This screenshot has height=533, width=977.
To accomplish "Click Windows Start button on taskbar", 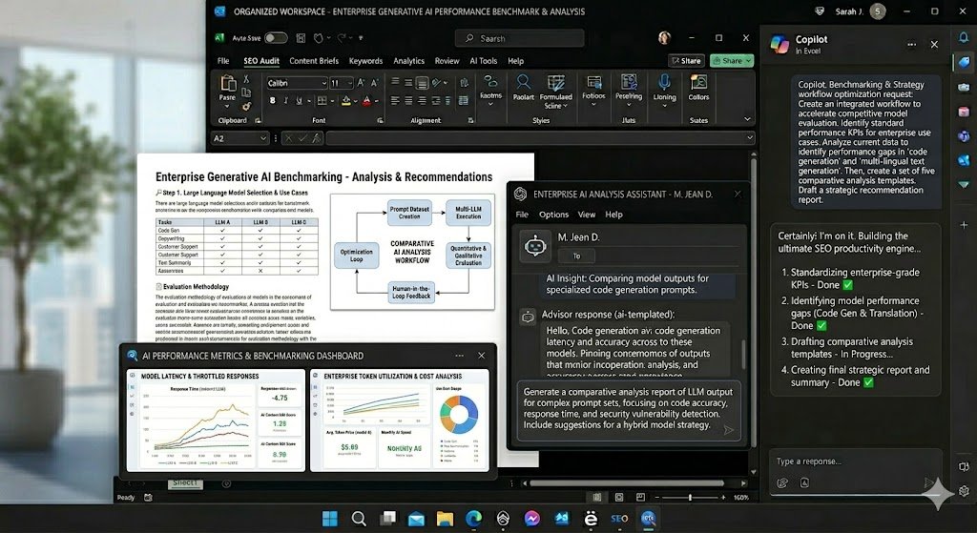I will click(329, 518).
